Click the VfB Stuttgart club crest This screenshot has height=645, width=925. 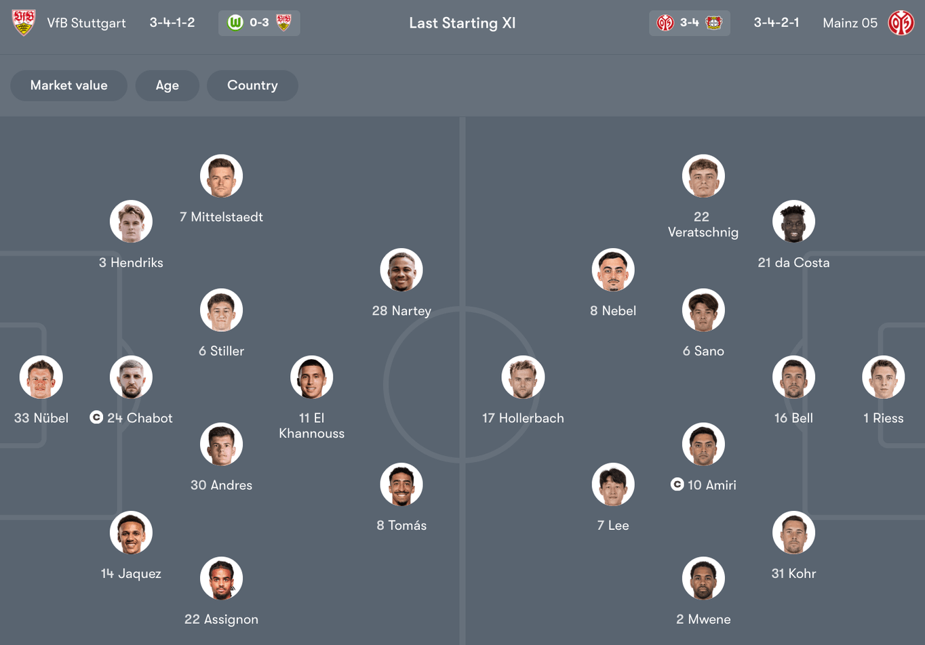click(x=24, y=22)
